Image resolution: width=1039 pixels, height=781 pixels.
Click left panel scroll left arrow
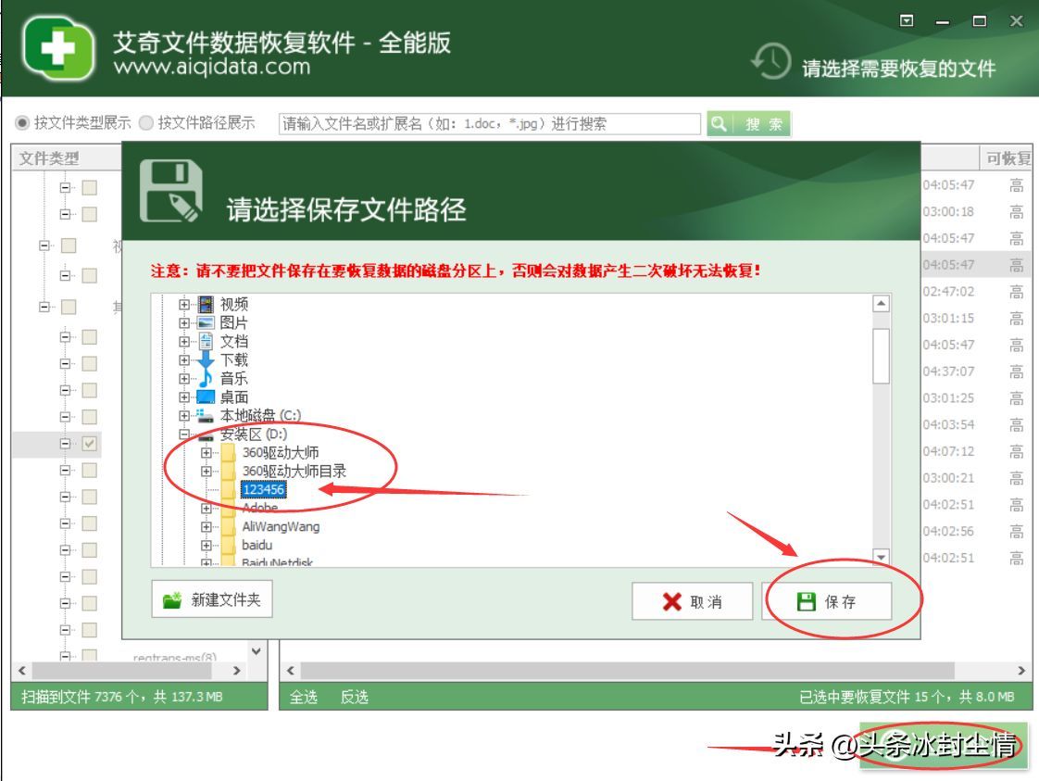pos(22,670)
